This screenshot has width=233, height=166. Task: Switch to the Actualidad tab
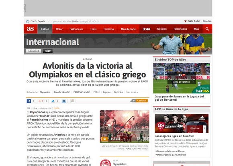[x=34, y=51]
